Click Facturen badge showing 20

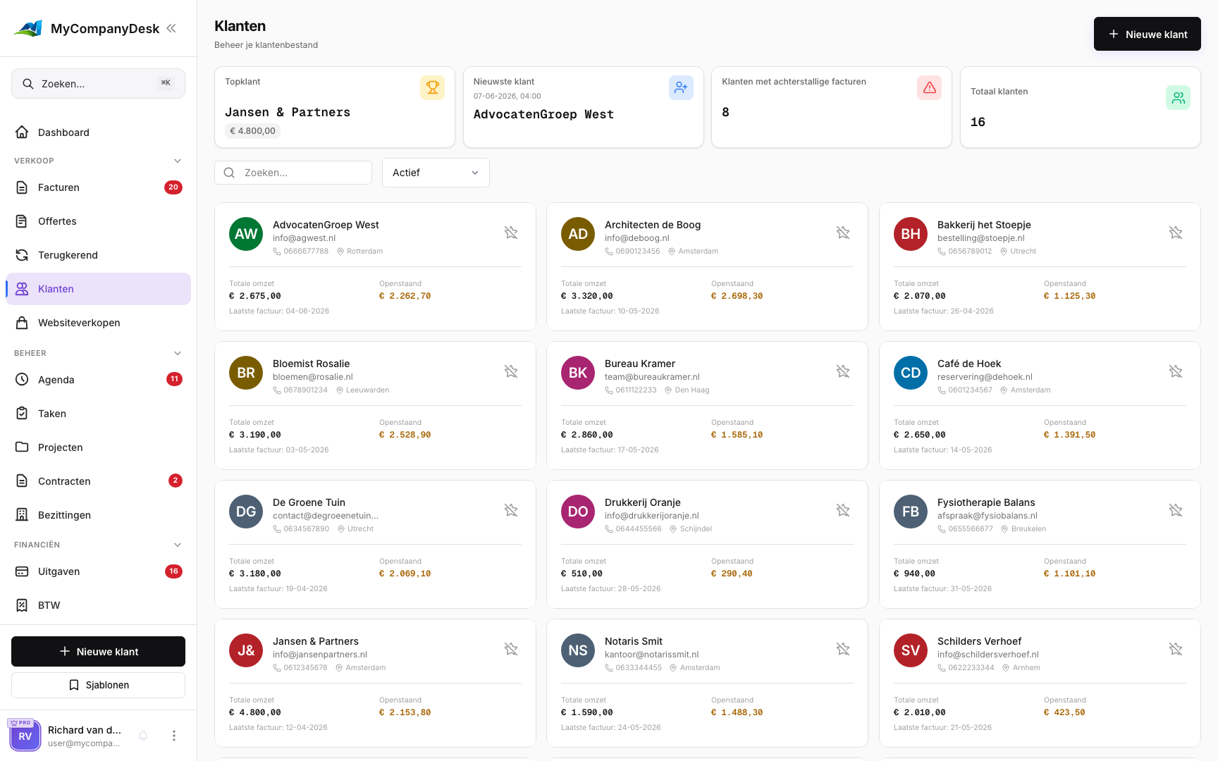tap(173, 187)
